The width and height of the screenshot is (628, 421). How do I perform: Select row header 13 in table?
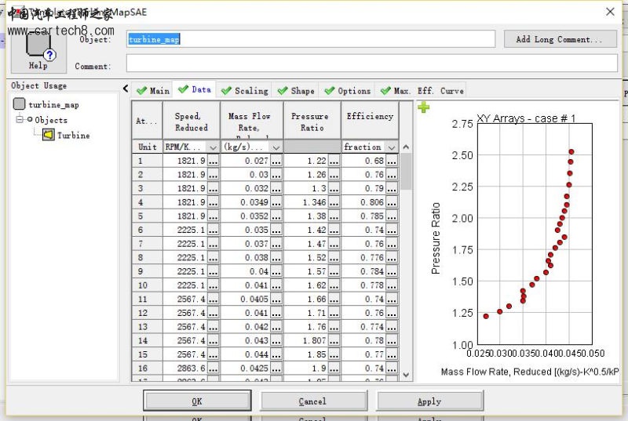147,327
